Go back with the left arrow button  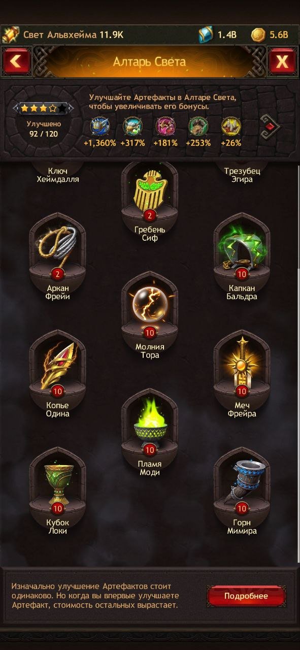(x=16, y=62)
